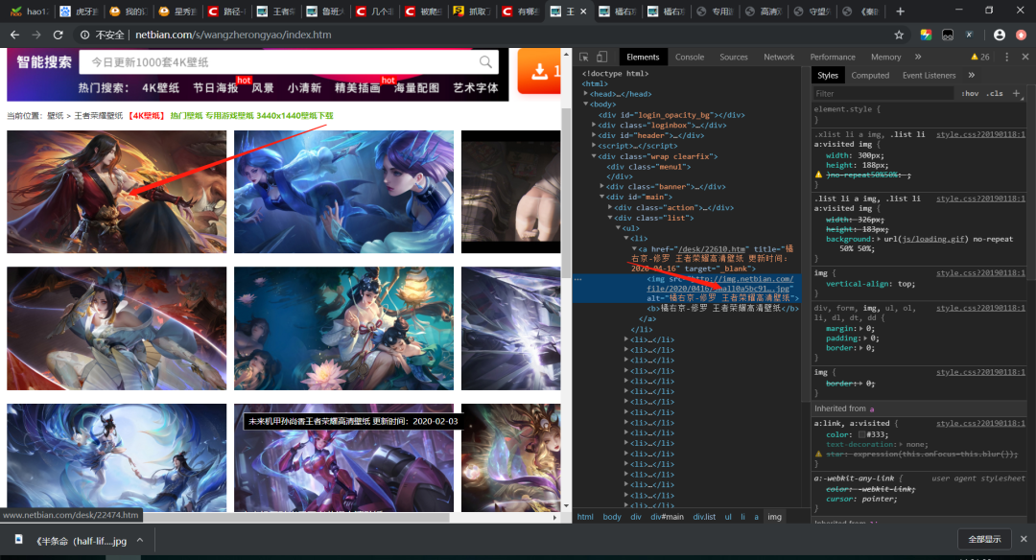Open the Network tab
The width and height of the screenshot is (1036, 560).
pos(779,57)
